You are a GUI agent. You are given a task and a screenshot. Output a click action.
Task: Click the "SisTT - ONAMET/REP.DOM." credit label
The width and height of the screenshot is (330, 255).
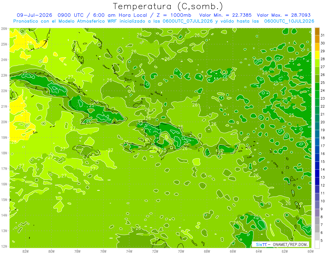pyautogui.click(x=281, y=244)
